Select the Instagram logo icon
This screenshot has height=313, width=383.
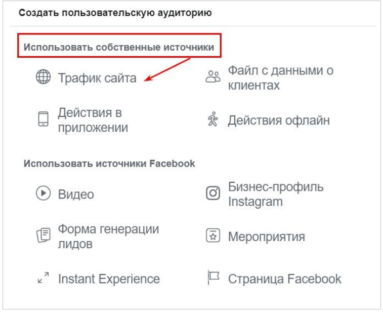[213, 194]
